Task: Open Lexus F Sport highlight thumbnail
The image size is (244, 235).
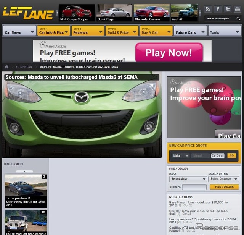Action: [26, 191]
